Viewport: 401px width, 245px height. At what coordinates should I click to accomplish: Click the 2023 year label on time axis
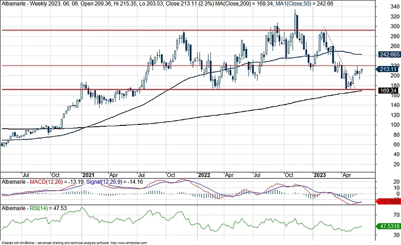point(320,175)
